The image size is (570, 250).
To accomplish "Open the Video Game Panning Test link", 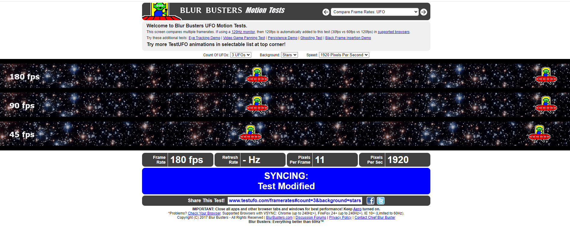I will click(244, 38).
